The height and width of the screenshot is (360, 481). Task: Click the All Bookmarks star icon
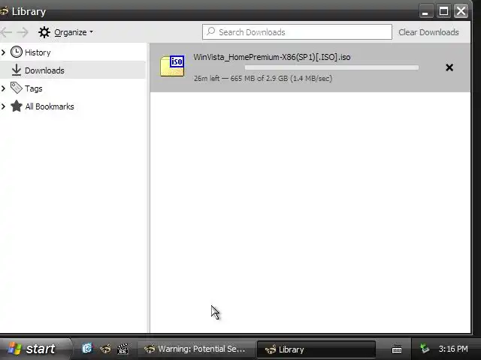[17, 106]
